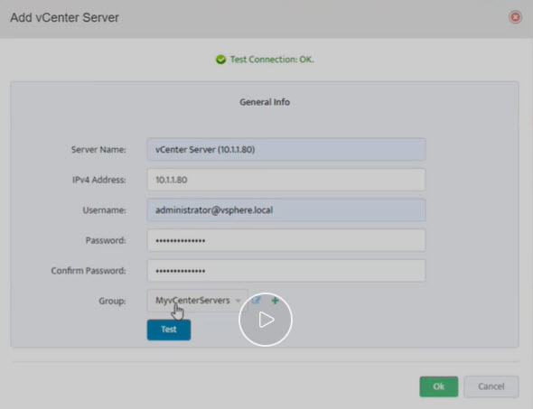Click the IPv4 Address field
This screenshot has width=533, height=409.
[286, 180]
